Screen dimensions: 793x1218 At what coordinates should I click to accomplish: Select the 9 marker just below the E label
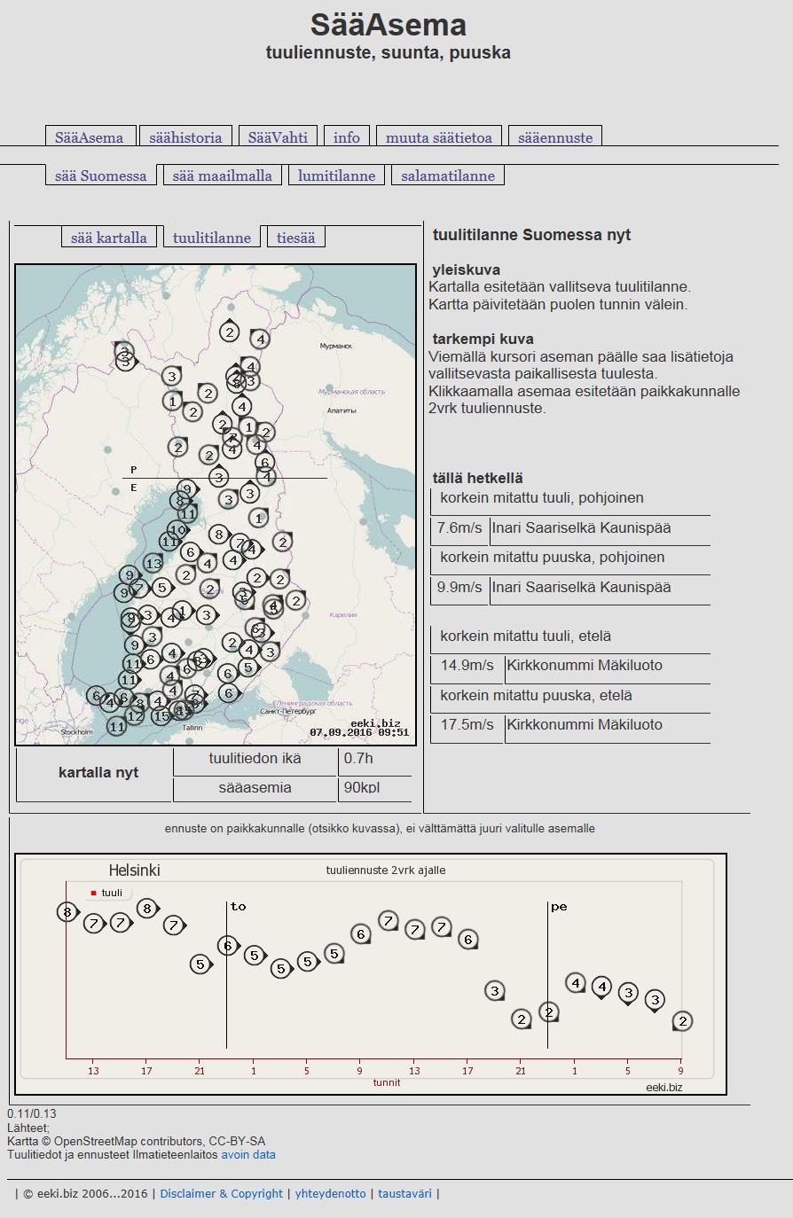pyautogui.click(x=185, y=488)
